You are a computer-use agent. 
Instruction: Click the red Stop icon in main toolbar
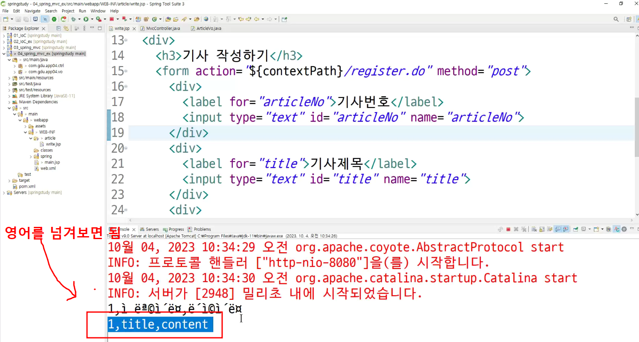click(111, 19)
